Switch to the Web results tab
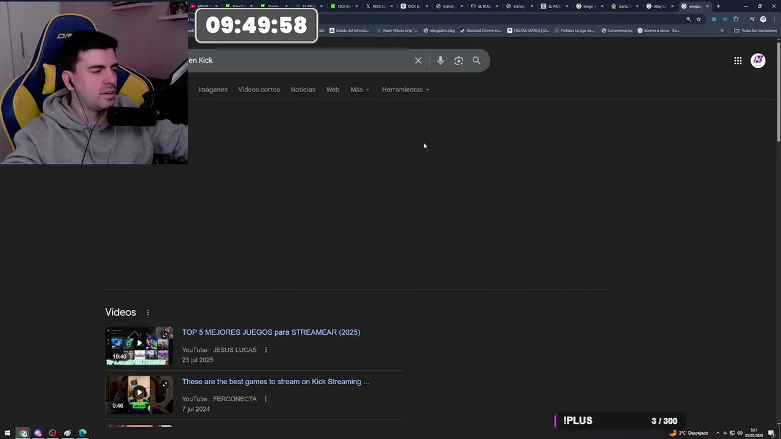The width and height of the screenshot is (781, 439). point(333,90)
